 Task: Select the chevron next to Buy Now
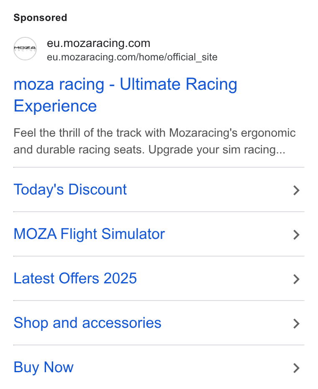point(297,368)
